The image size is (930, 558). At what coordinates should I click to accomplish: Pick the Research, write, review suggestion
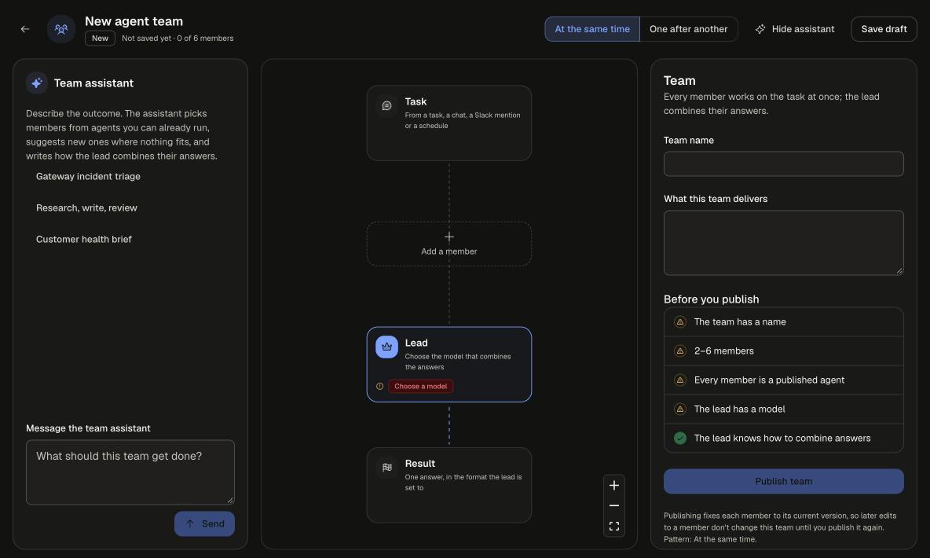click(86, 207)
